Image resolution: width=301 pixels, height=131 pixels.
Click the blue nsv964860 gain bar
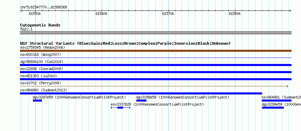[x=141, y=93]
